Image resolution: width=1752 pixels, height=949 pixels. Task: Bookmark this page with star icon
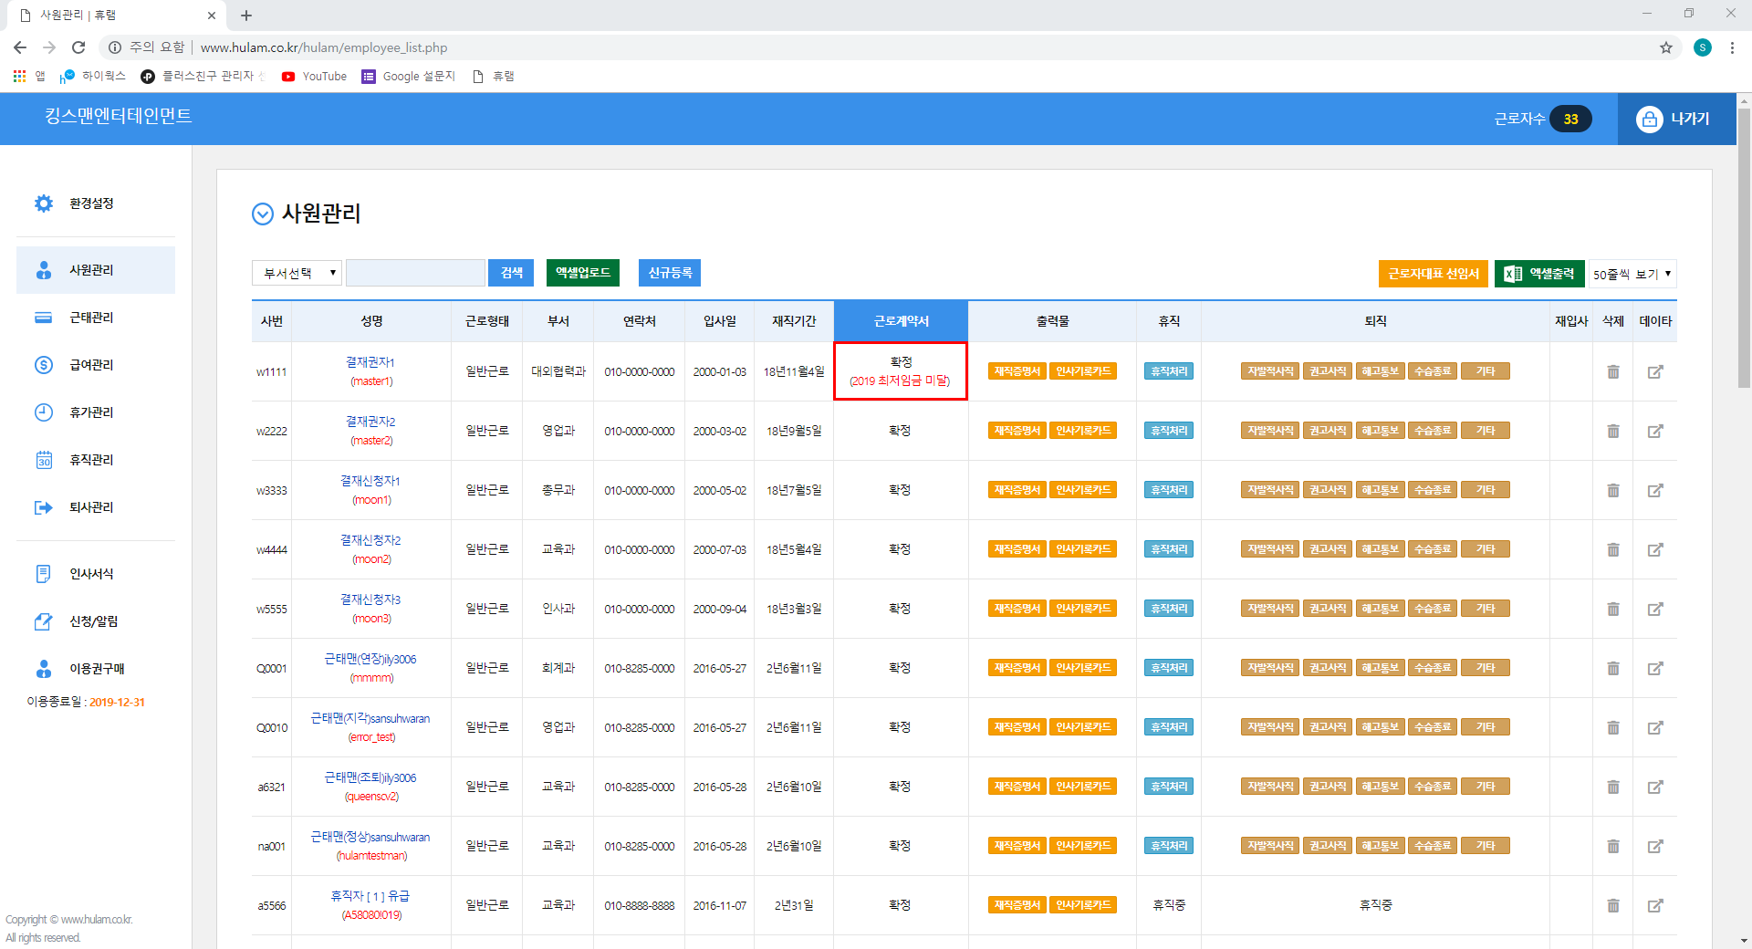[x=1665, y=47]
